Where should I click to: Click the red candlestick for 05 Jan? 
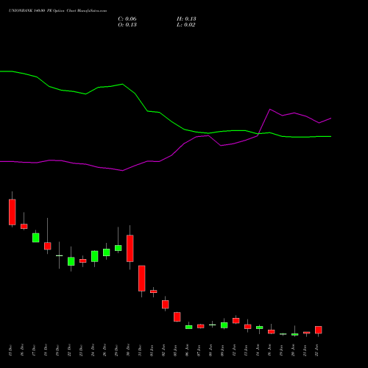coord(177,316)
